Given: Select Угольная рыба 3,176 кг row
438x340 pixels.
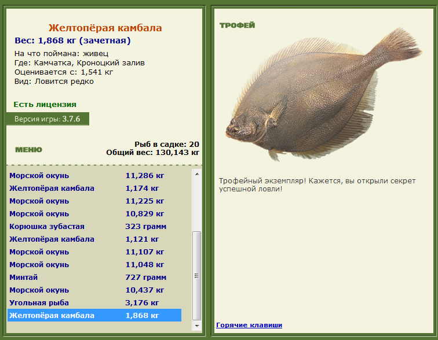Looking at the screenshot, I should tap(94, 303).
